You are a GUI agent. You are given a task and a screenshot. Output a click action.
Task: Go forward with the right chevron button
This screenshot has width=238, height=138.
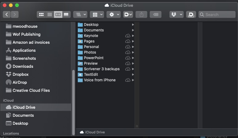(15, 14)
